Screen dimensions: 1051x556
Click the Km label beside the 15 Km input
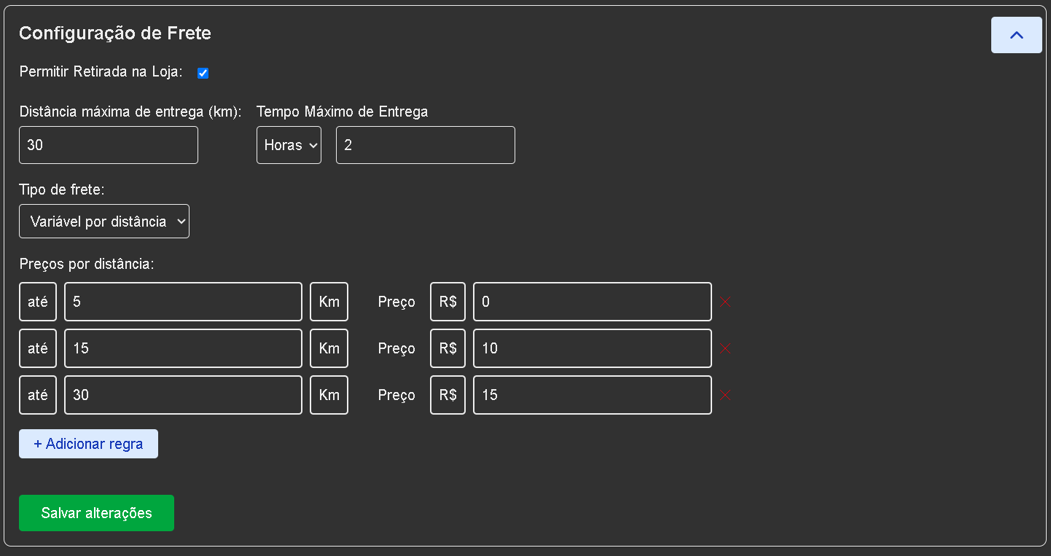click(x=329, y=348)
